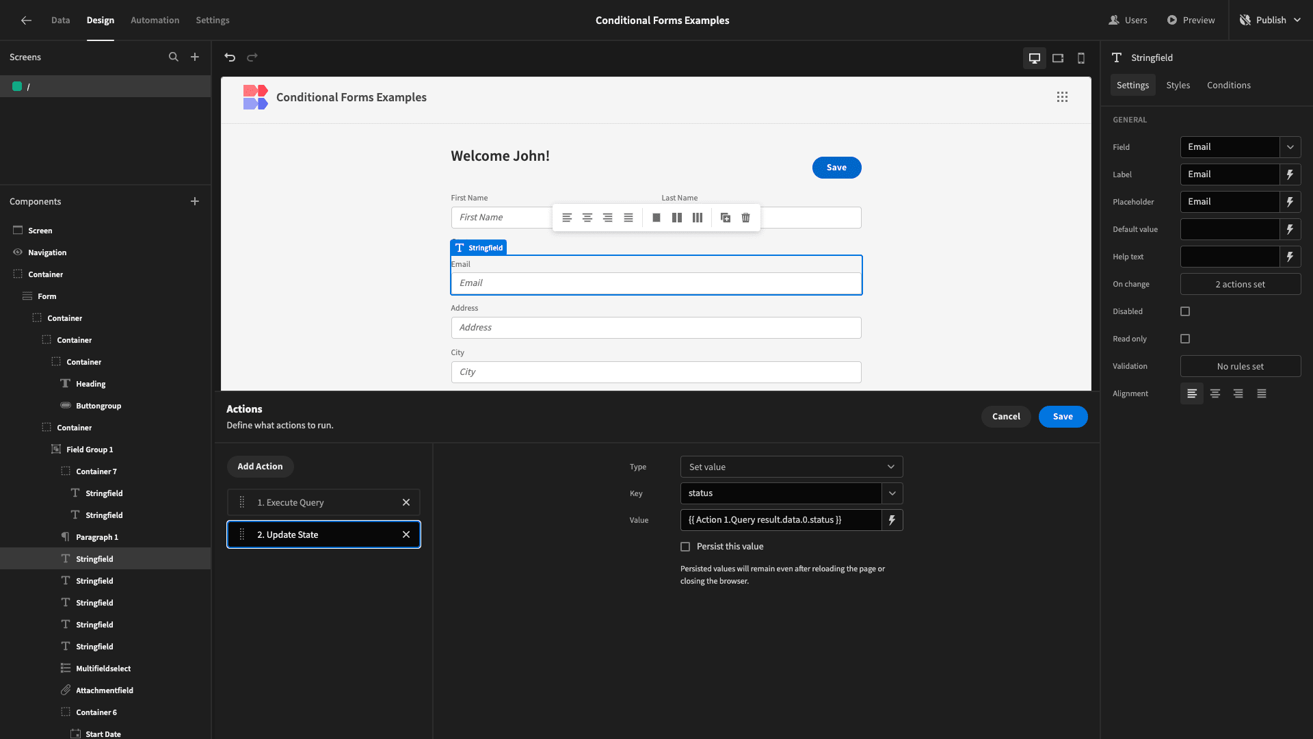Enable Persist this value checkbox
Screen dimensions: 1313x739
click(685, 547)
